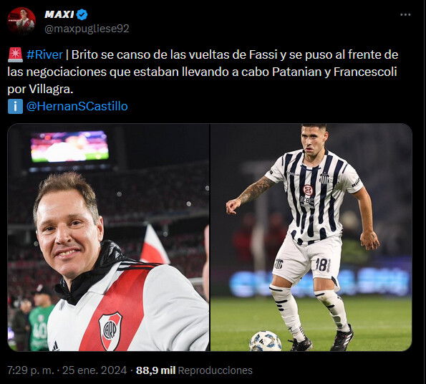Visit the @maxpugliese92 handle

[87, 29]
